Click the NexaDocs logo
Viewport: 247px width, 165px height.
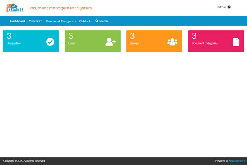[14, 8]
